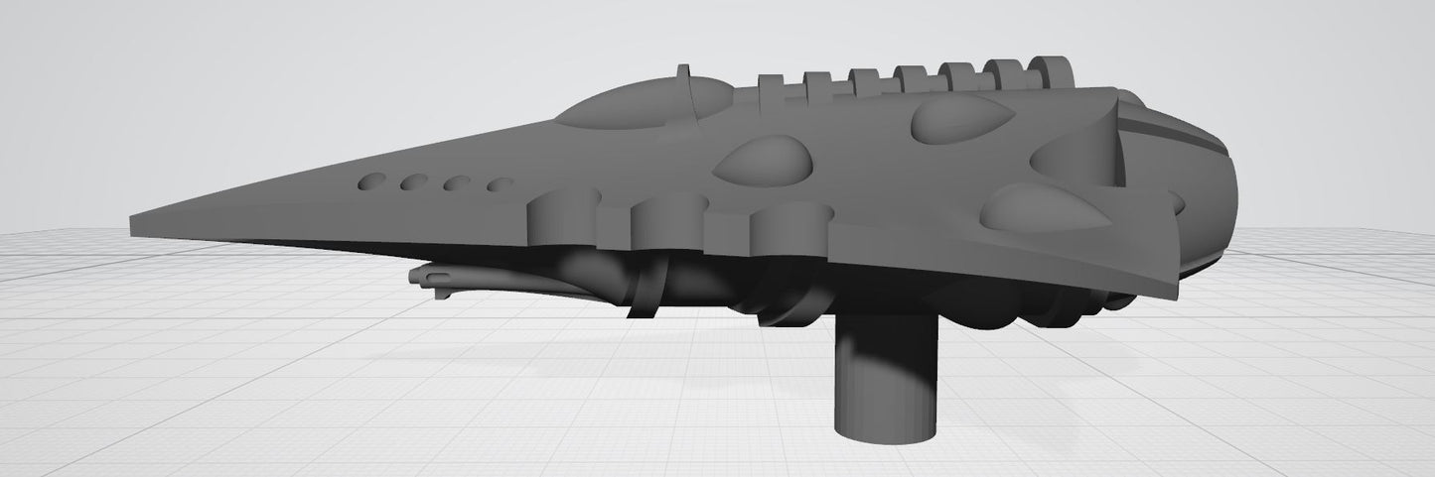Select the third circular hull port from the left
1435x477 pixels.
click(456, 183)
